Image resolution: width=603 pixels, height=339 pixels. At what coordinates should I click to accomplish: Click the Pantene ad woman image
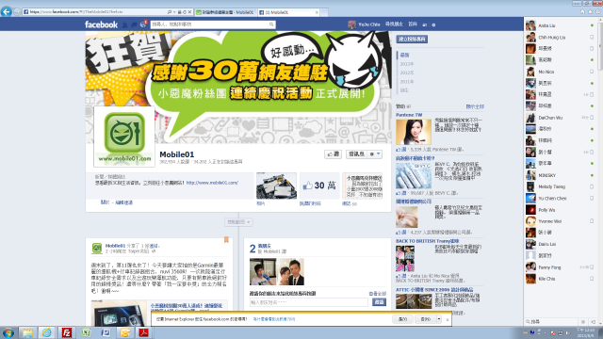point(414,132)
